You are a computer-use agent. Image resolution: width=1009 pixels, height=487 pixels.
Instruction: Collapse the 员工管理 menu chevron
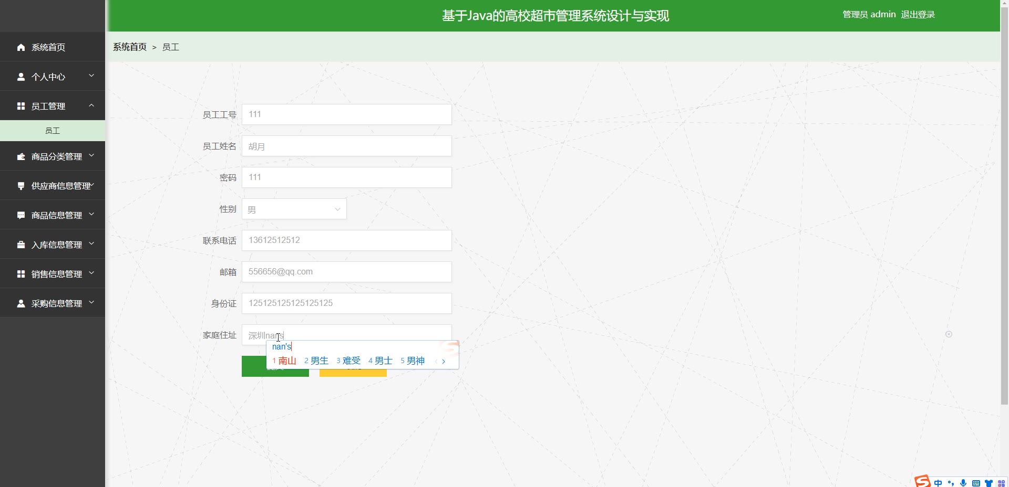(91, 105)
